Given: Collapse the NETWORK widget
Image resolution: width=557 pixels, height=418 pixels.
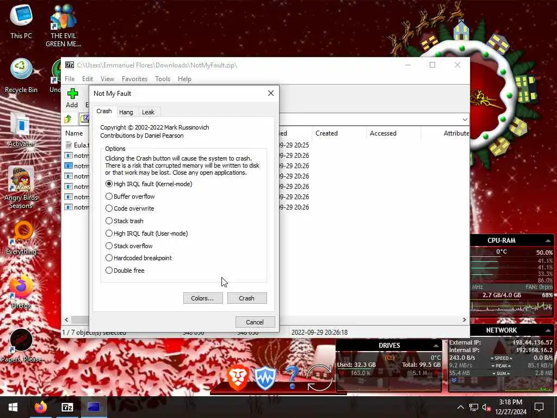Looking at the screenshot, I should coord(548,330).
